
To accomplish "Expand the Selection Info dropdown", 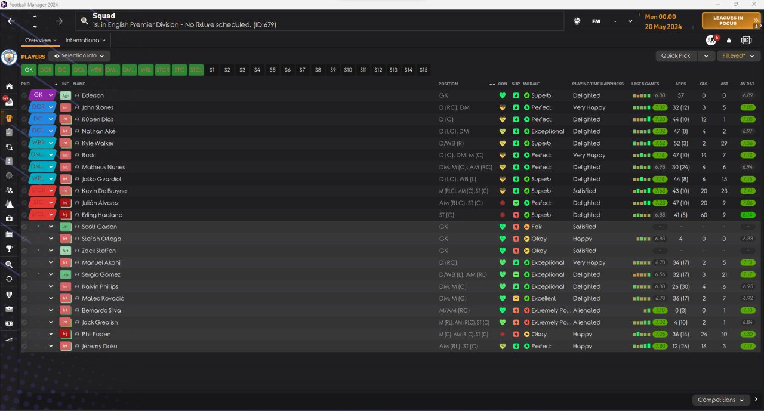I will [x=79, y=55].
